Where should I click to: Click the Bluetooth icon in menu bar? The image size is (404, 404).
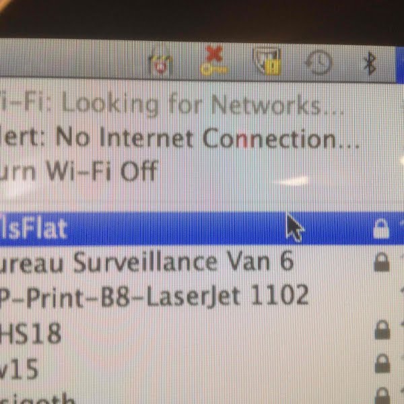click(x=370, y=63)
